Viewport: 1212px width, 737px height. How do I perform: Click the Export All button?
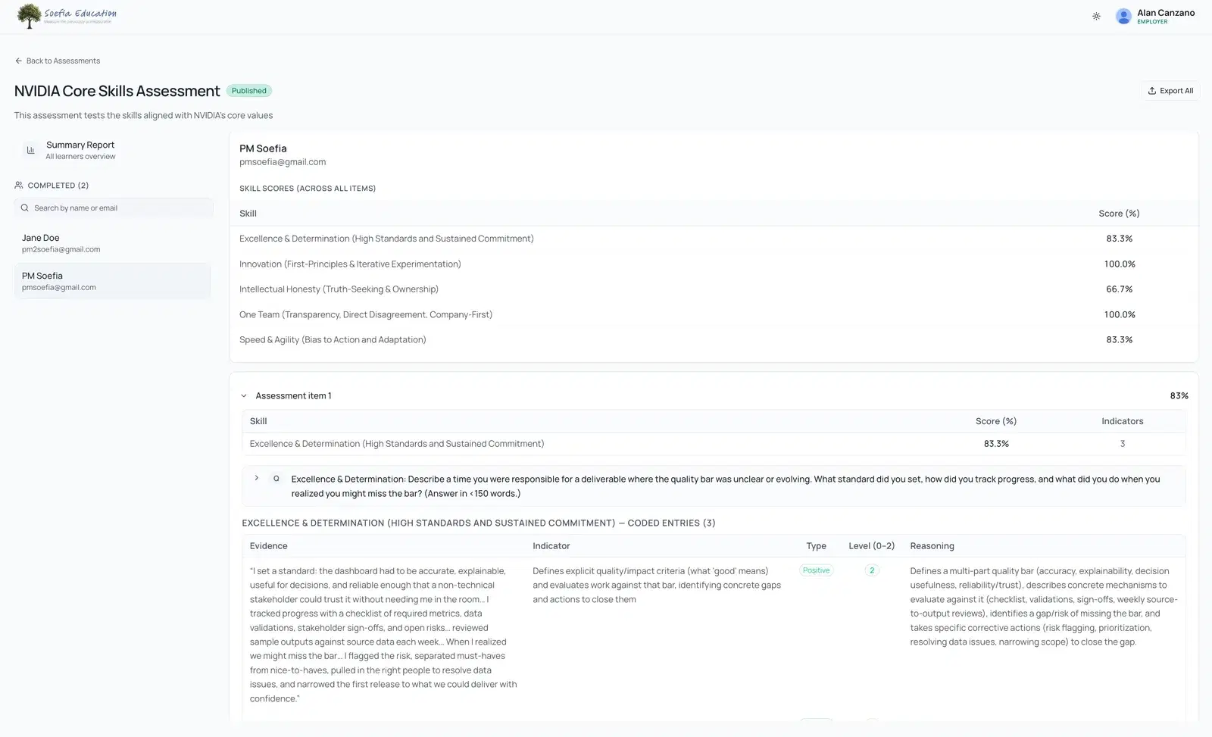point(1170,91)
